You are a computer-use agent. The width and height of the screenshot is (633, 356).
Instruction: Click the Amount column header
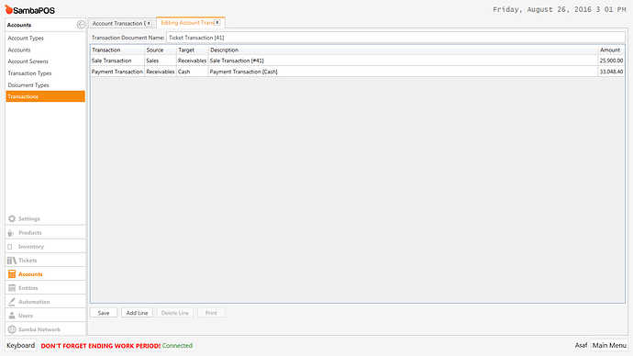click(x=611, y=50)
